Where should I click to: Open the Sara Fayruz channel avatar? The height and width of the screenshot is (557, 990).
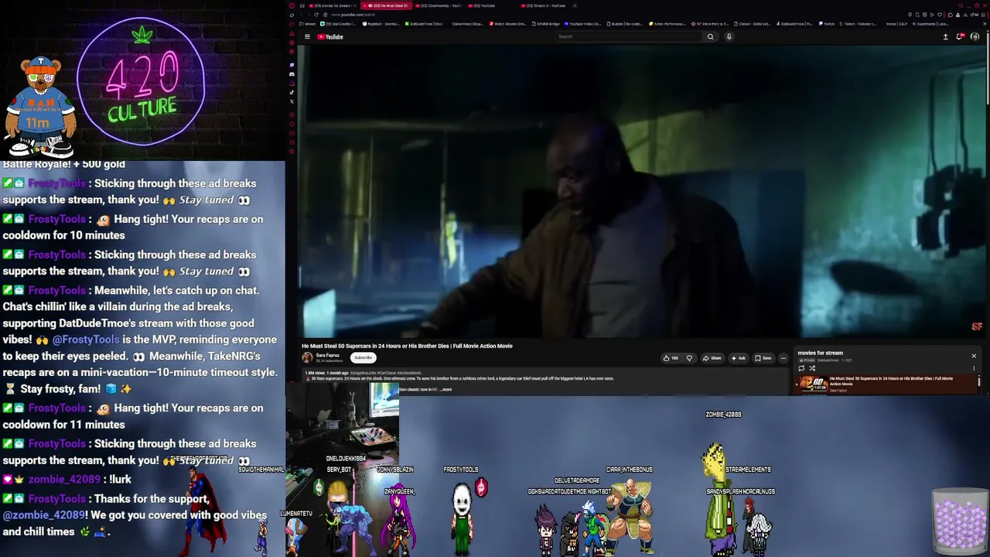pos(307,357)
